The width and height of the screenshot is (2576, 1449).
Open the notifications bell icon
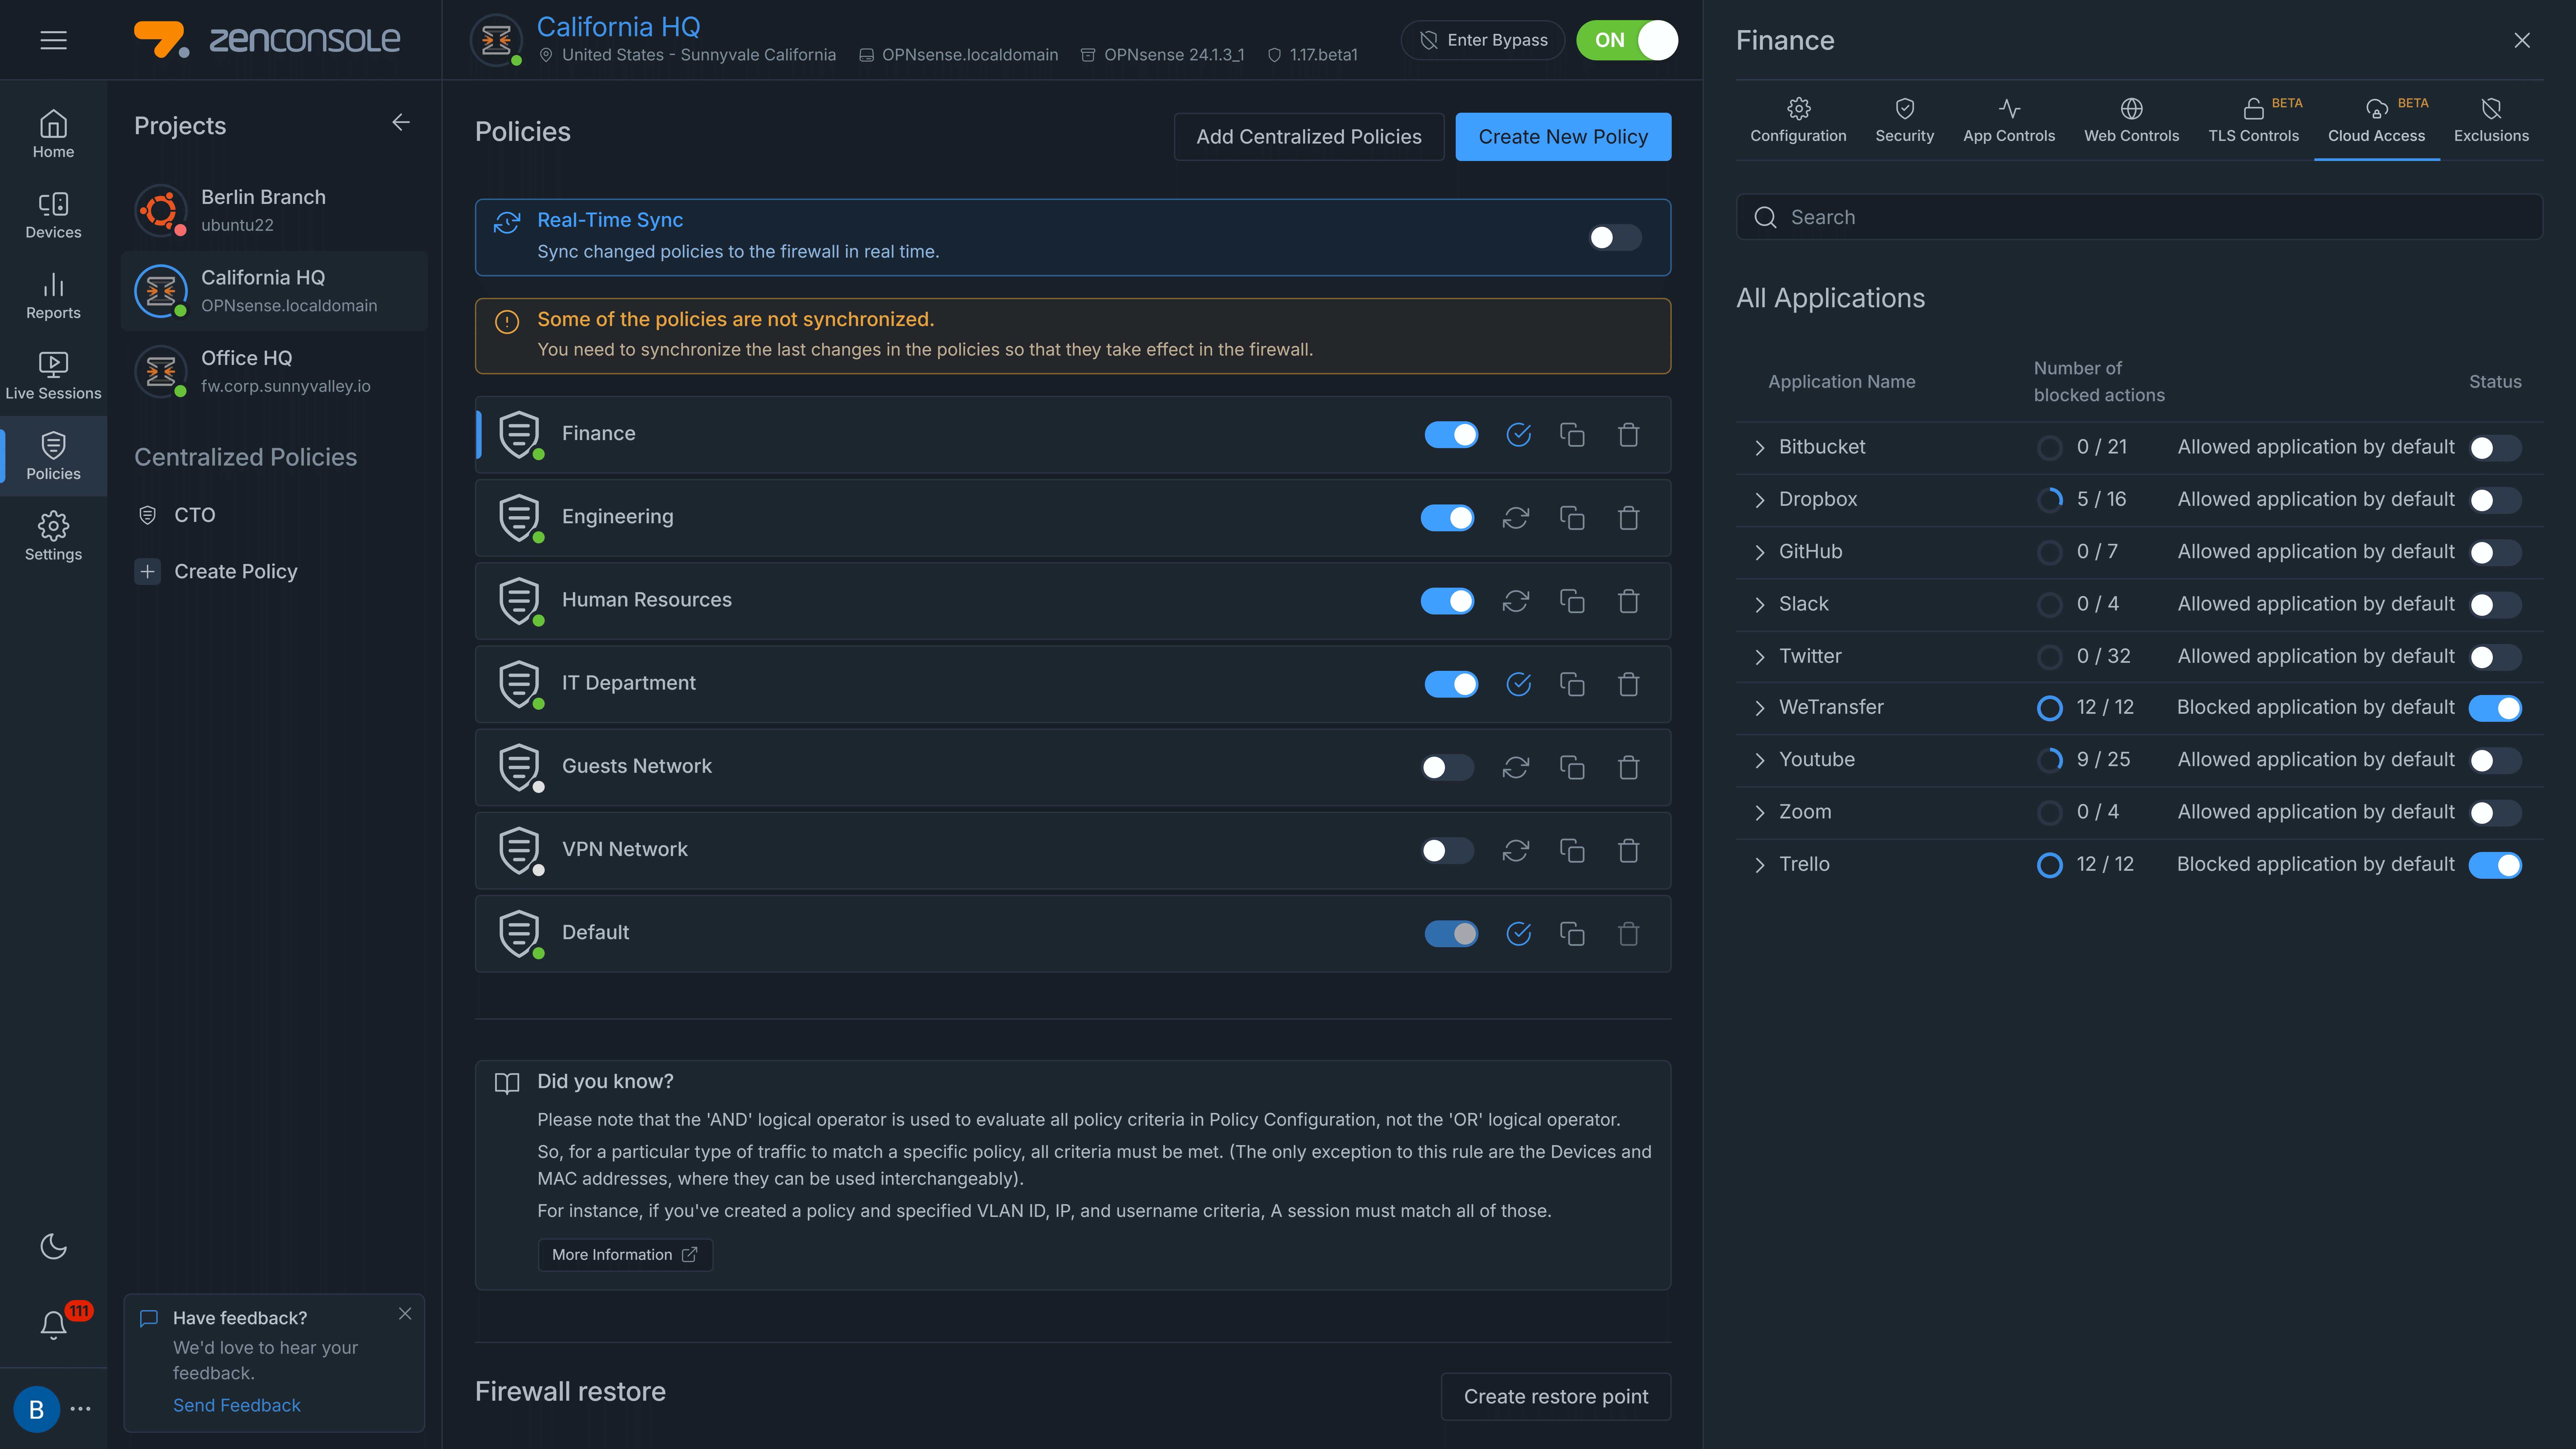pyautogui.click(x=53, y=1325)
